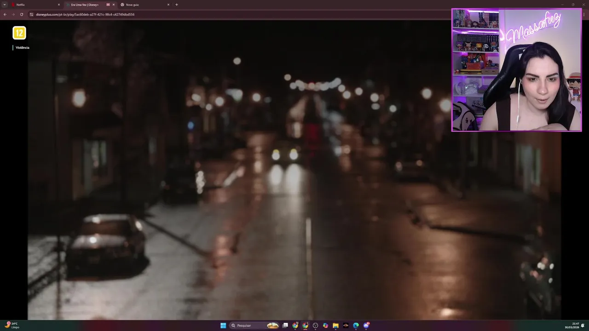Open File Explorer from the taskbar
This screenshot has width=589, height=331.
point(336,325)
